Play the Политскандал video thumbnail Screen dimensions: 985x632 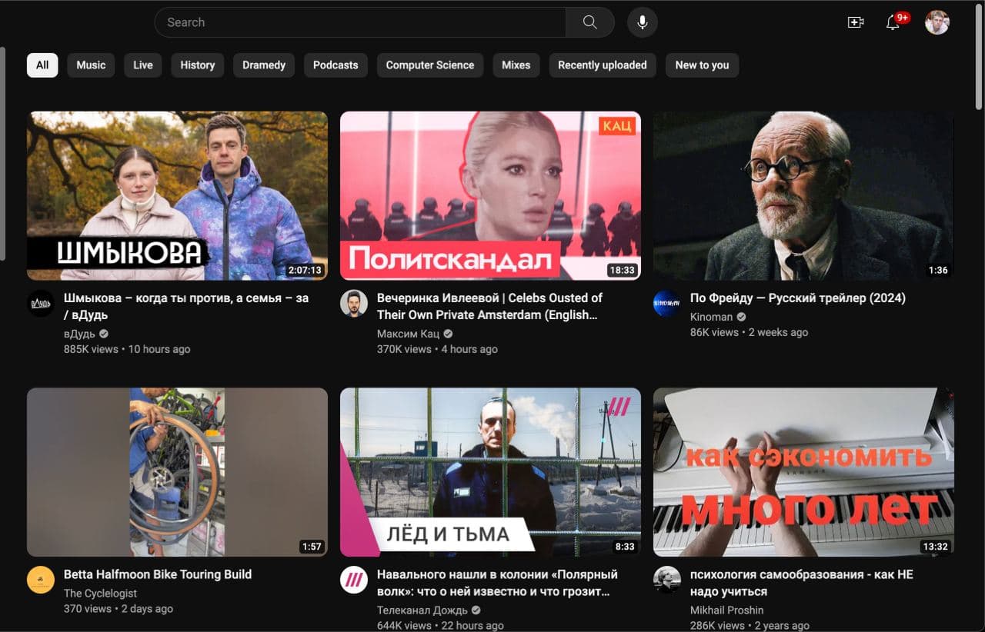pyautogui.click(x=490, y=196)
